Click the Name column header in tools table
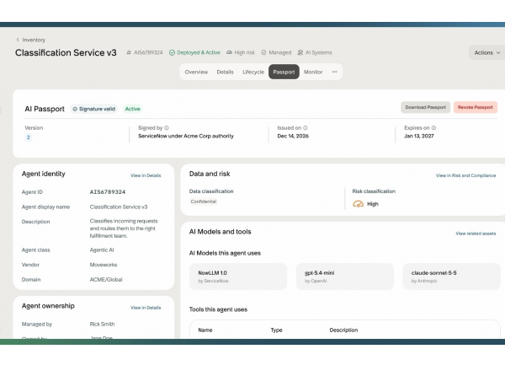This screenshot has height=365, width=505. (205, 330)
